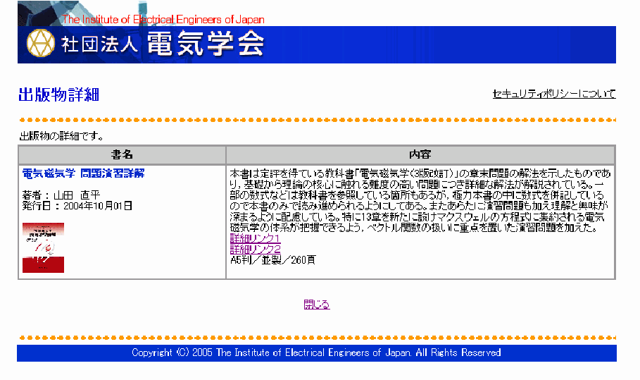
Task: Click the red book cover thumbnail
Action: [43, 247]
